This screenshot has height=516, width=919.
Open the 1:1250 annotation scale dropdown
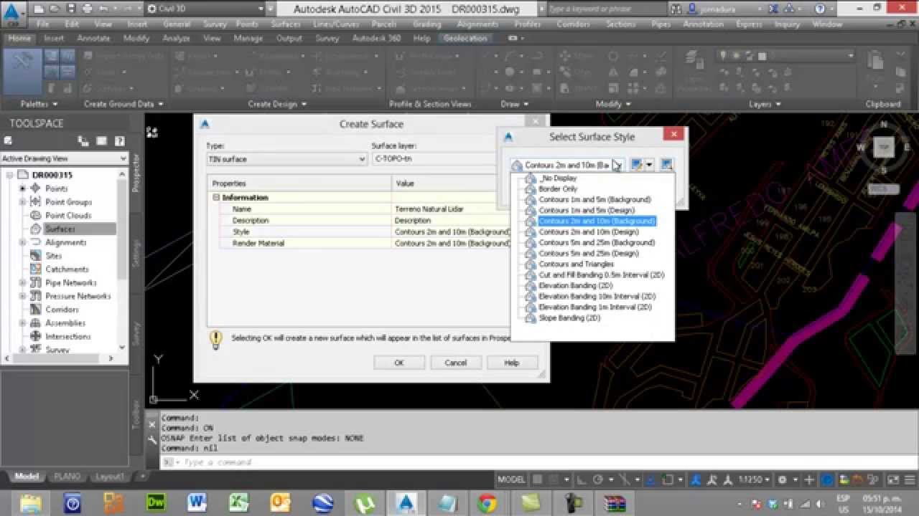click(755, 479)
